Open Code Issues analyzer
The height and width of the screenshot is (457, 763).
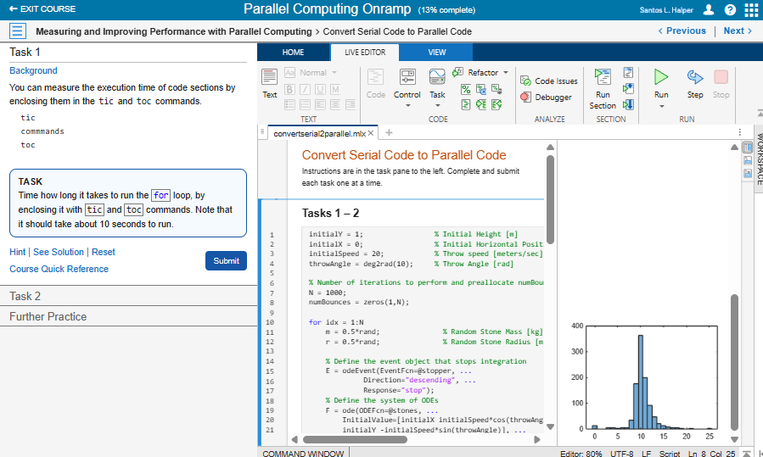(x=548, y=81)
